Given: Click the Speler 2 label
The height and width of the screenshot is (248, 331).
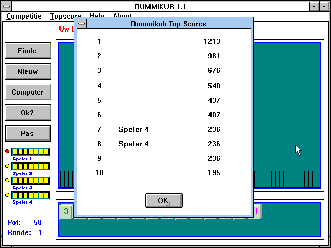Looking at the screenshot, I should (22, 174).
